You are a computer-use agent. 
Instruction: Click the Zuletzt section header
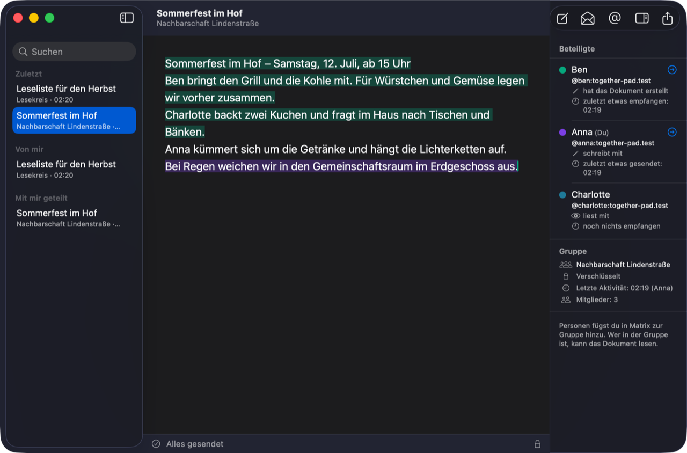point(28,74)
